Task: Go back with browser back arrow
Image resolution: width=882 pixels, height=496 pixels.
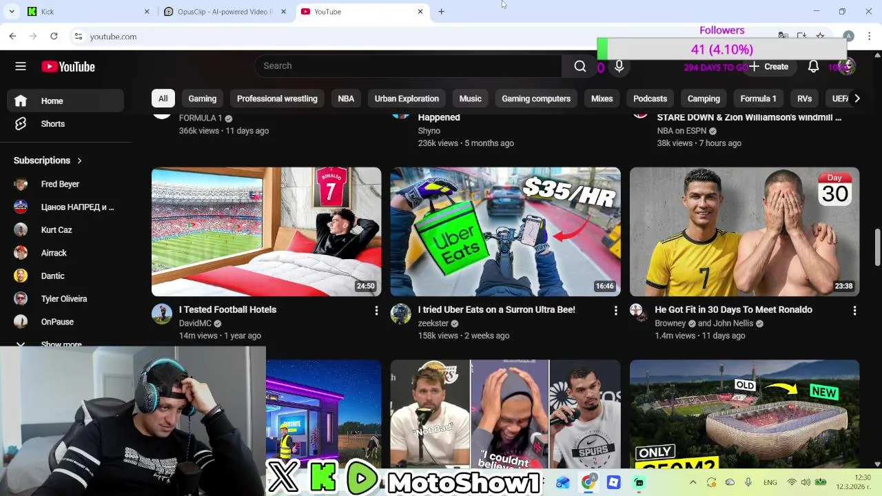Action: click(x=12, y=36)
